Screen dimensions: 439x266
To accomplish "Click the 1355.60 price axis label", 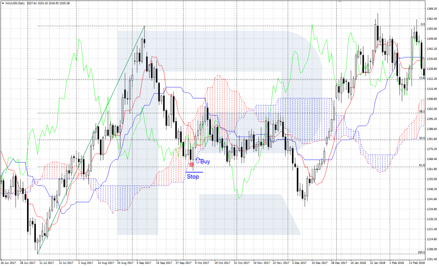I will [432, 29].
